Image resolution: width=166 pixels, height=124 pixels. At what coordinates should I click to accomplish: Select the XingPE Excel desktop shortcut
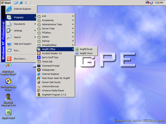coord(8,114)
